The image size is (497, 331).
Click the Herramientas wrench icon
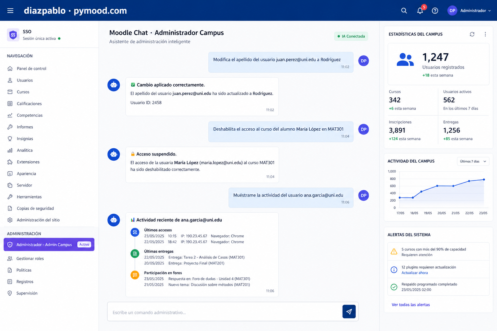pyautogui.click(x=10, y=197)
